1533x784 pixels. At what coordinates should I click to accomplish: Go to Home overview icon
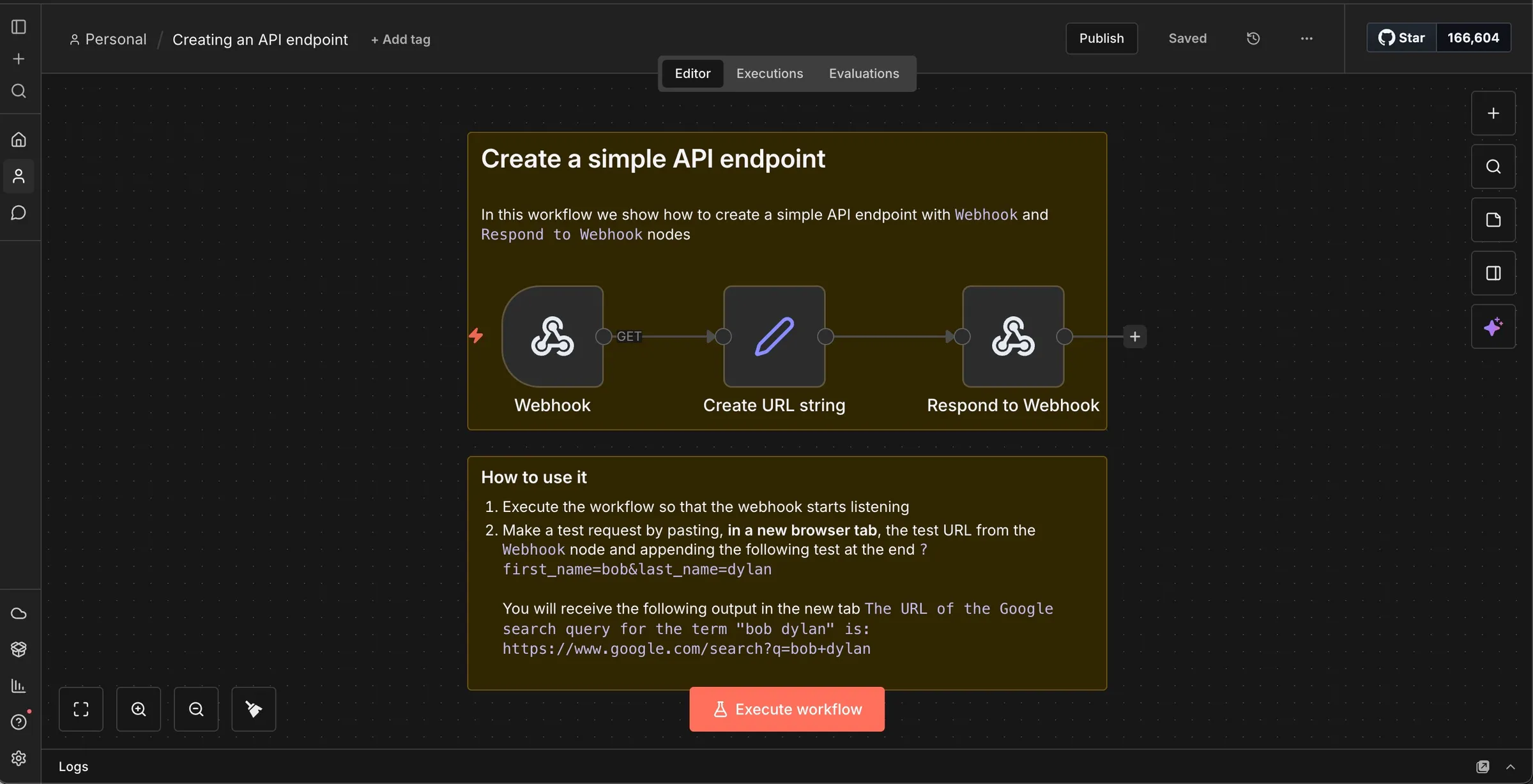(19, 139)
